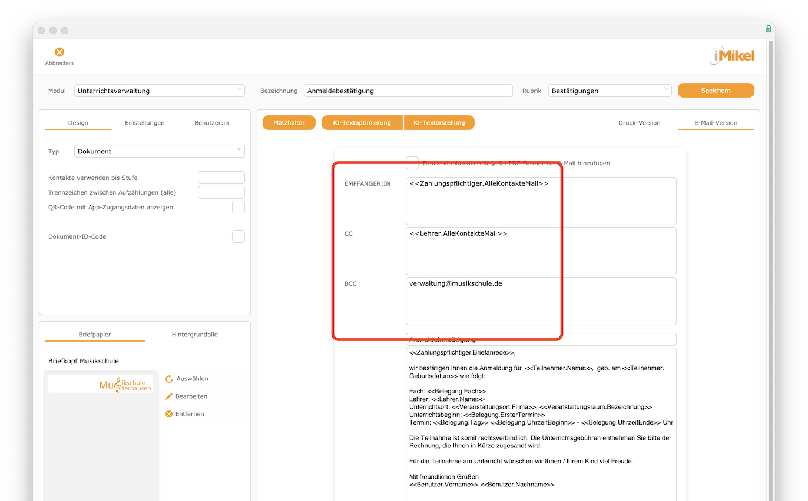This screenshot has width=808, height=501.
Task: Click the Auswählen letterhead link
Action: (192, 379)
